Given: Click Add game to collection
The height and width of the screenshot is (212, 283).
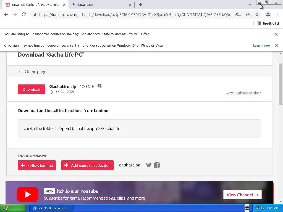Looking at the screenshot, I should (x=87, y=165).
